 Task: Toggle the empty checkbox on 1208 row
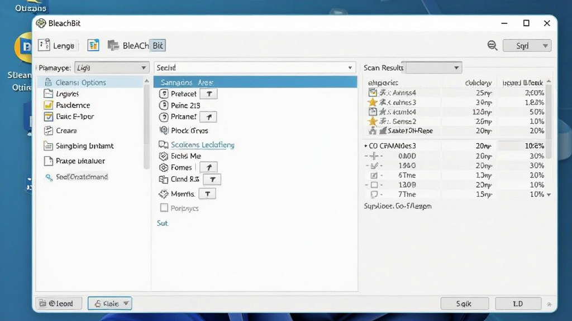[374, 185]
